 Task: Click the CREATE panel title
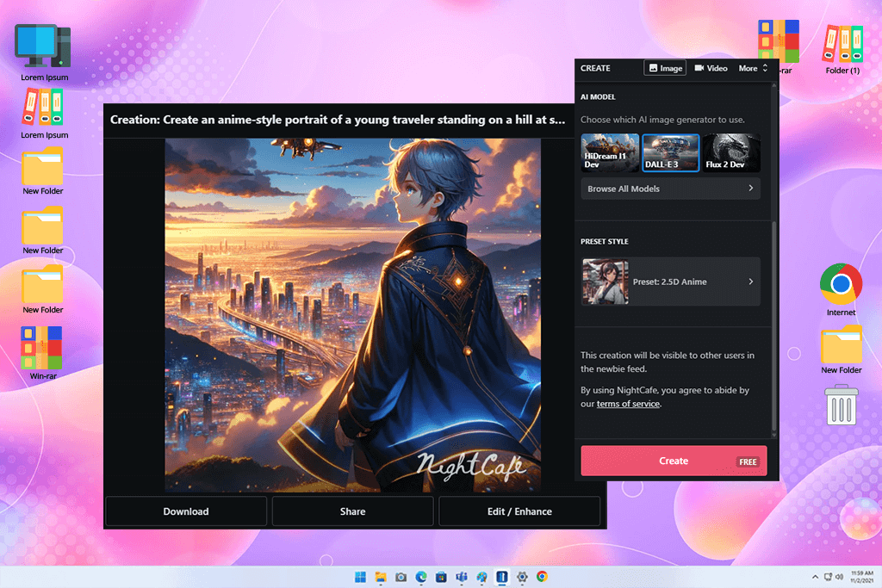(x=595, y=68)
